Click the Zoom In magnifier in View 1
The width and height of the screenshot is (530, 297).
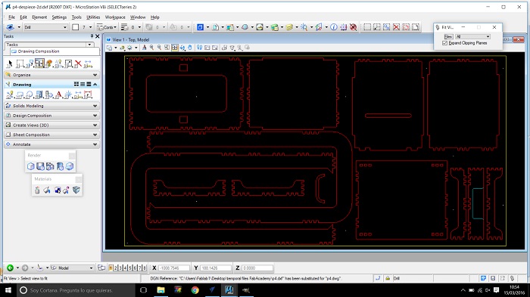click(151, 48)
